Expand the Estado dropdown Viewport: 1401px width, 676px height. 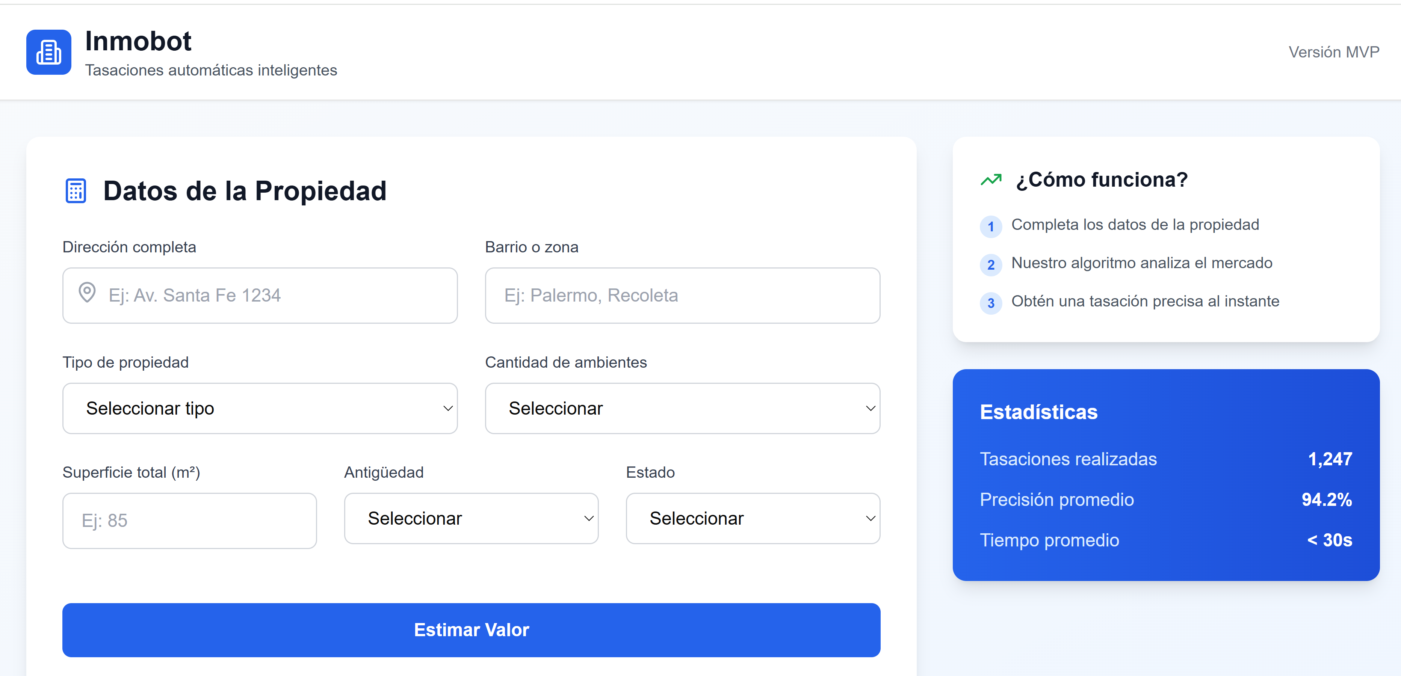[x=753, y=518]
